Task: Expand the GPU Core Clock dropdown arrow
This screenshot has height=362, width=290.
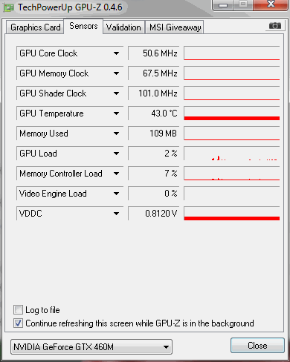Action: coord(116,53)
